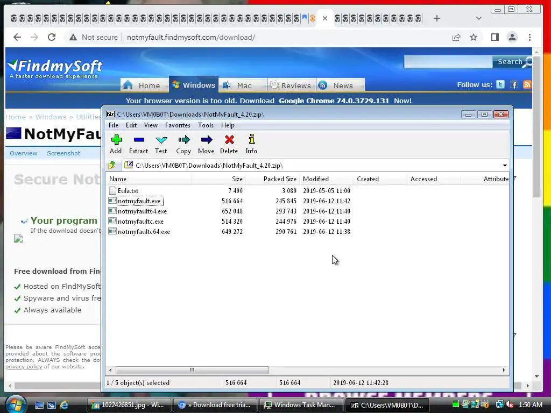Choose the Move toolbar icon

[x=206, y=144]
